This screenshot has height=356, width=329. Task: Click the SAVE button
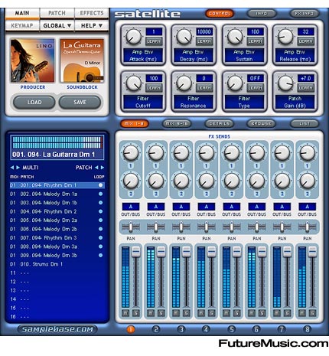click(80, 103)
